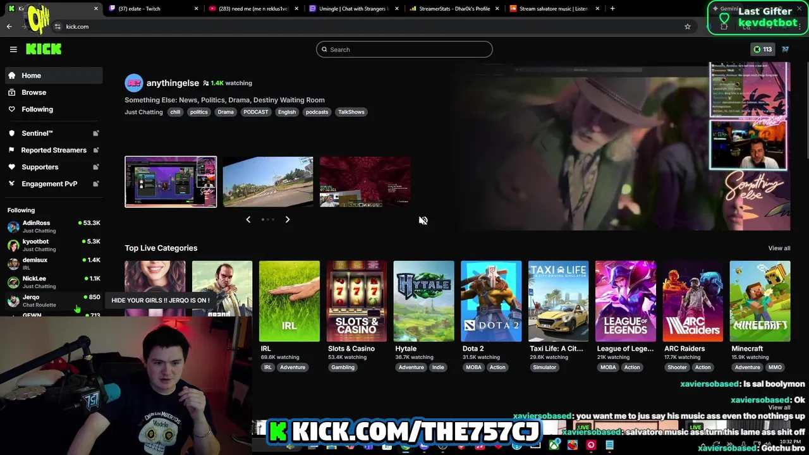Click demisux avatar in Following list
The height and width of the screenshot is (455, 809).
click(x=13, y=264)
